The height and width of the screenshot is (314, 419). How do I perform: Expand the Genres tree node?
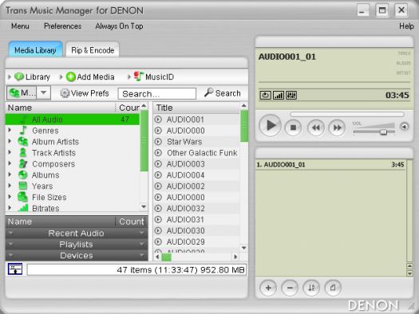(10, 131)
